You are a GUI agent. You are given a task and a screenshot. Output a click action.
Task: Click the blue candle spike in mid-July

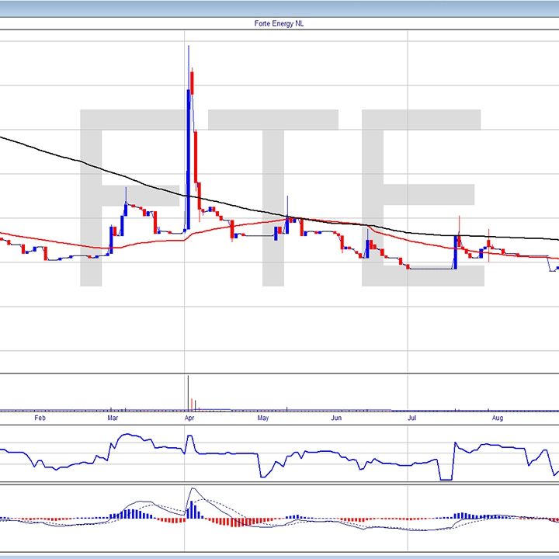456,252
